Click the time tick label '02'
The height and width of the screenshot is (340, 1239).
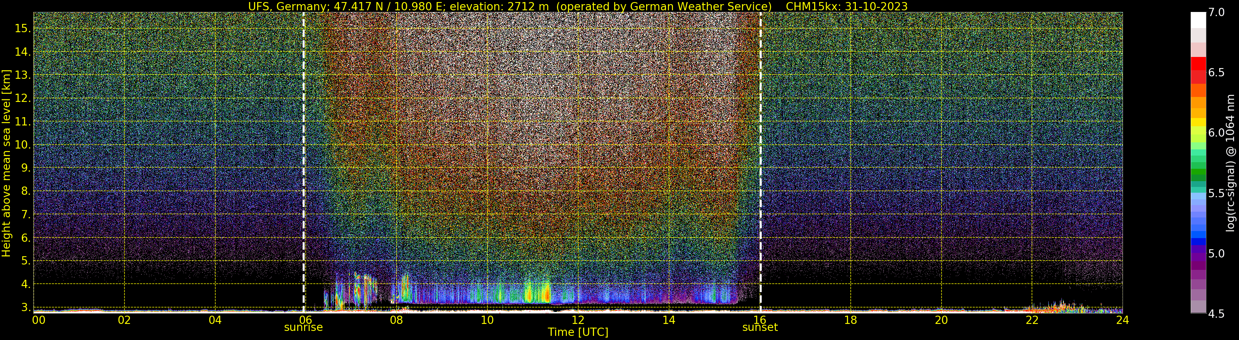click(124, 320)
